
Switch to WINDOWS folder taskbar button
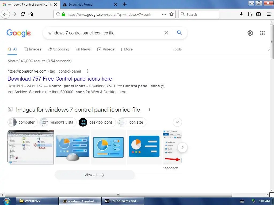pos(37,201)
